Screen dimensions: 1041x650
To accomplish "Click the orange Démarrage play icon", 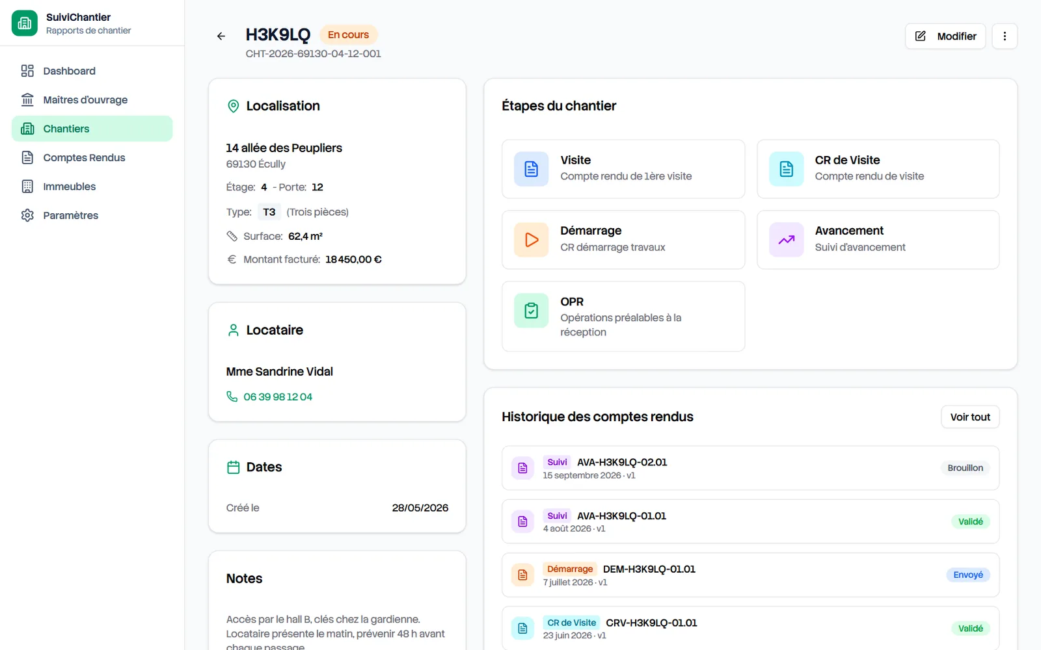I will click(x=532, y=240).
